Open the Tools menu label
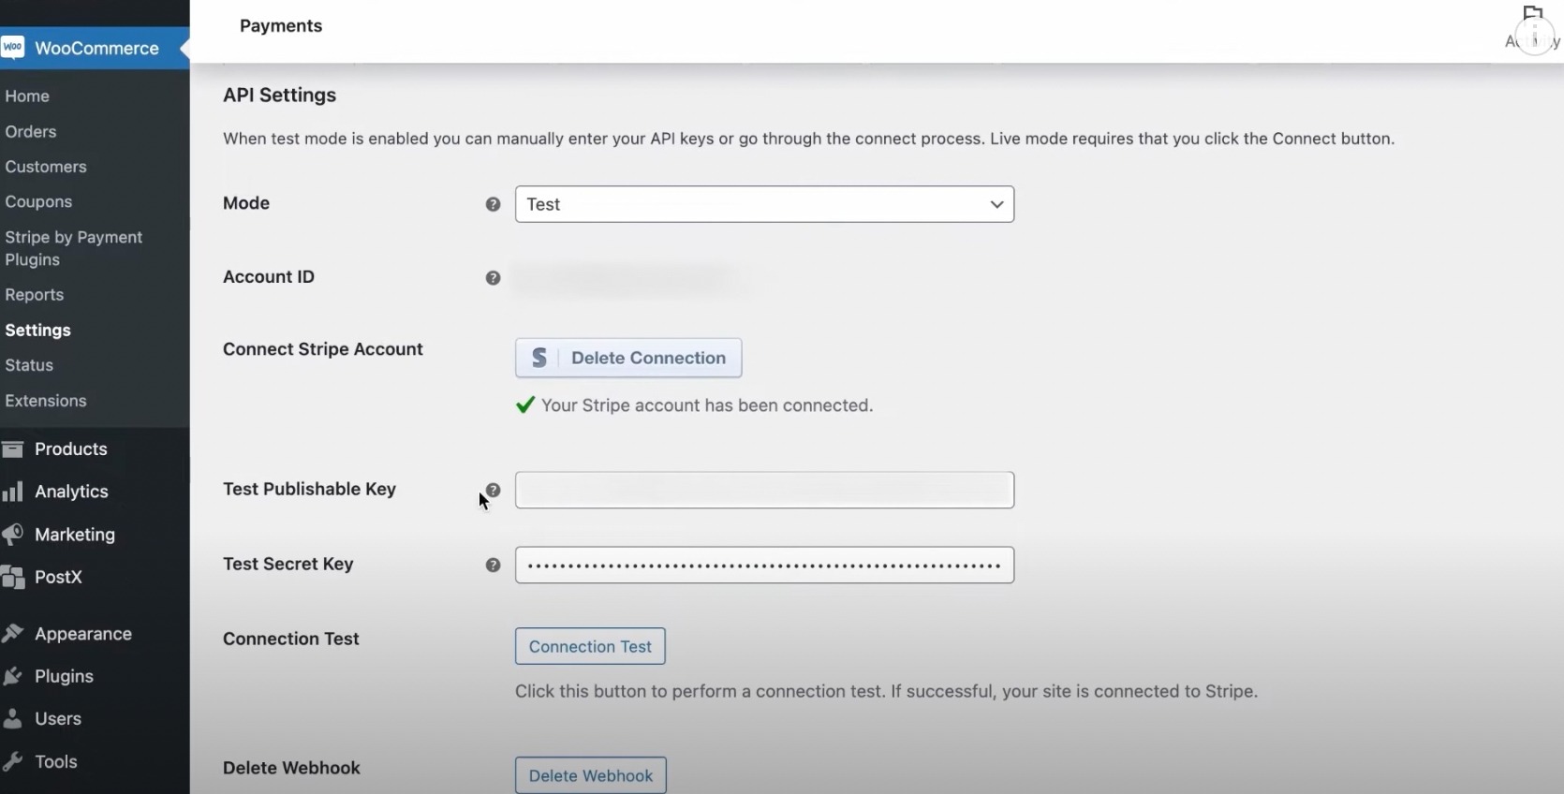Image resolution: width=1564 pixels, height=794 pixels. [x=56, y=762]
